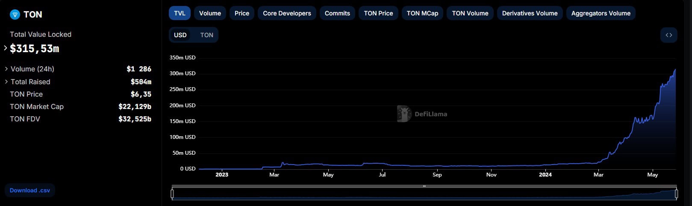Enable the TON Volume metric
692x206 pixels.
click(470, 13)
